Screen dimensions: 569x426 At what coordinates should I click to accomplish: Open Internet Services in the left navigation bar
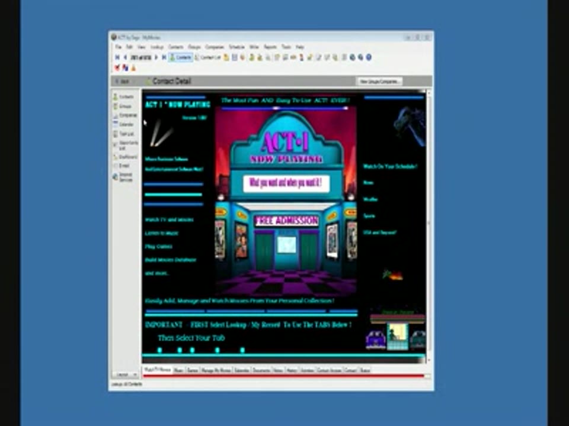(x=123, y=177)
